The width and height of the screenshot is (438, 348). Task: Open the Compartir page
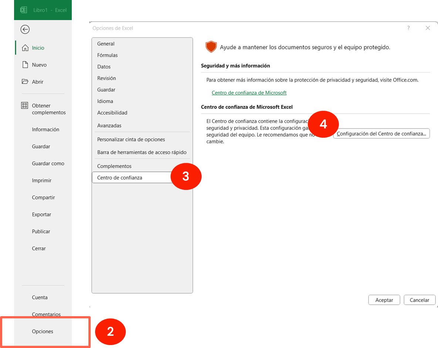point(43,198)
